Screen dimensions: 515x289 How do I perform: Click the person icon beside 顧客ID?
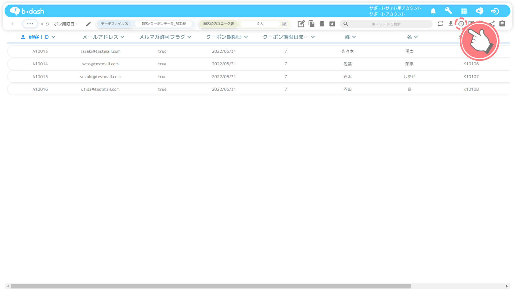[23, 37]
